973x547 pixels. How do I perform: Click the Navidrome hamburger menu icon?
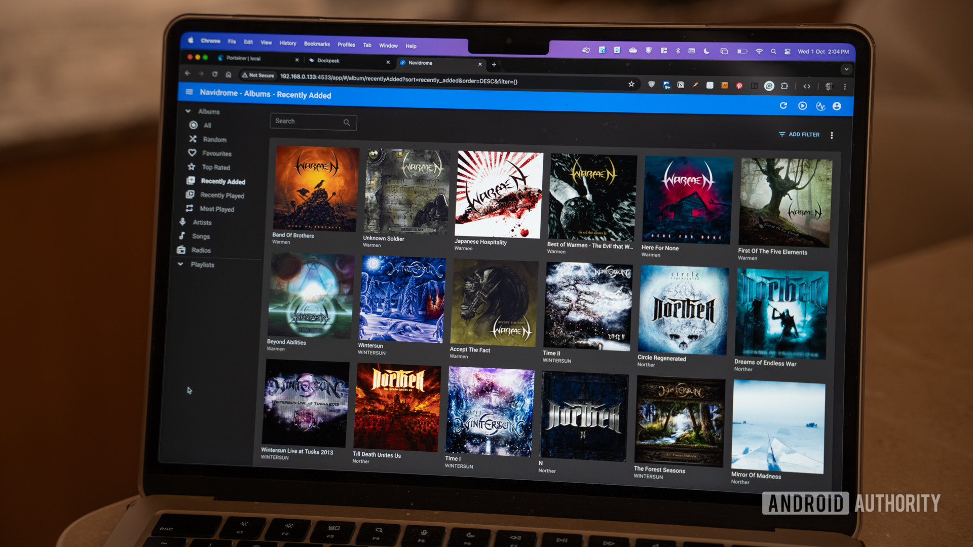tap(189, 92)
